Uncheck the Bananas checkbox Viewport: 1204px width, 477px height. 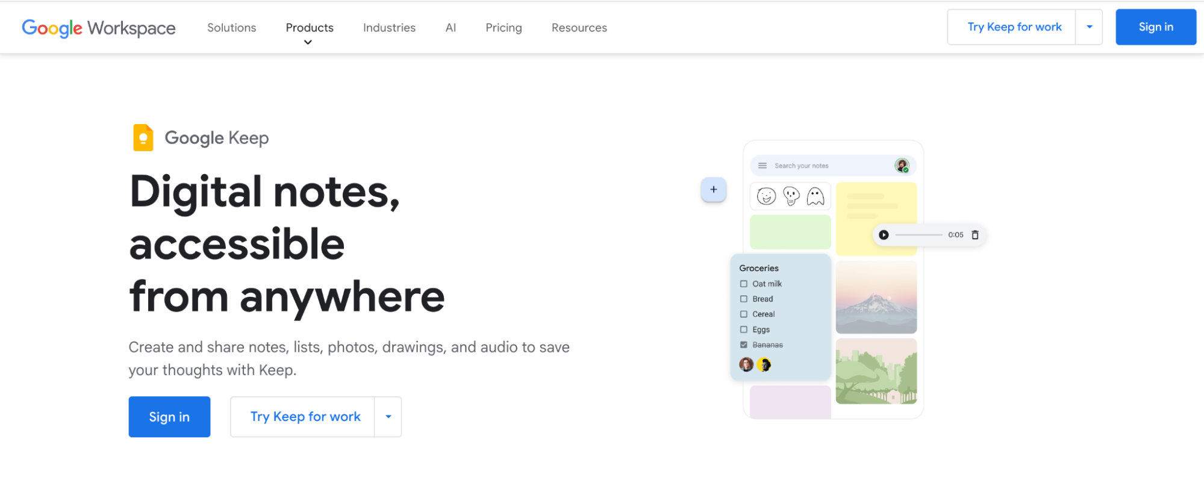744,345
